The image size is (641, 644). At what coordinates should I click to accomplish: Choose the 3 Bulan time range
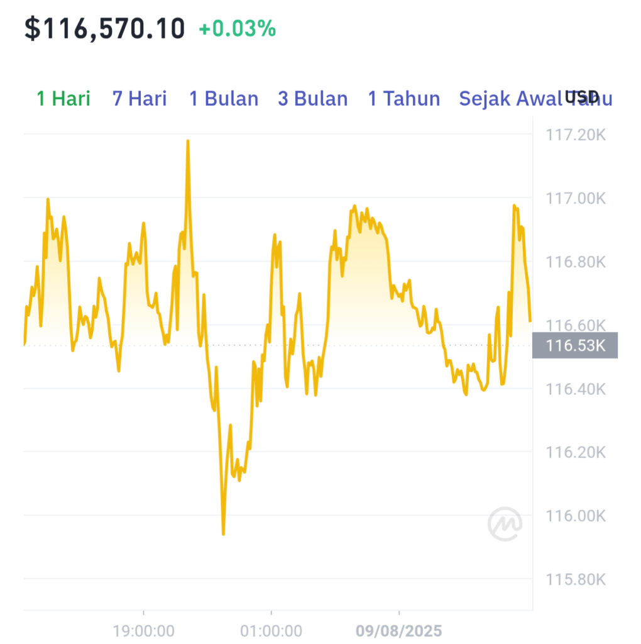pyautogui.click(x=313, y=99)
